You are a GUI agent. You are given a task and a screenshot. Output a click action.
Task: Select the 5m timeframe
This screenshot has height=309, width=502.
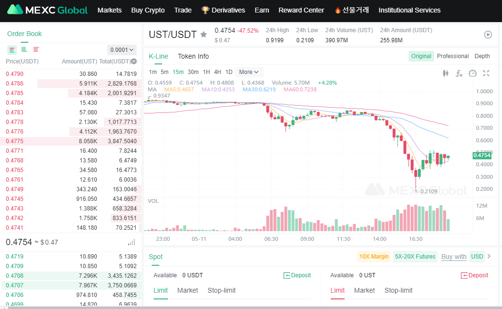click(165, 72)
